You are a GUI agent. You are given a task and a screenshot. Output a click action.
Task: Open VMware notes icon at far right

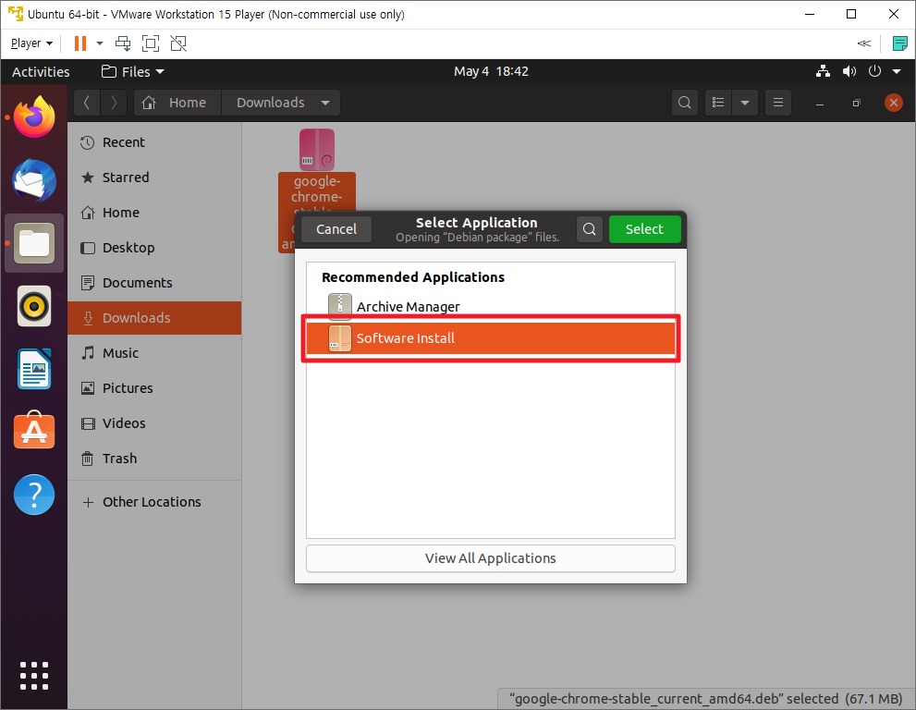tap(899, 43)
